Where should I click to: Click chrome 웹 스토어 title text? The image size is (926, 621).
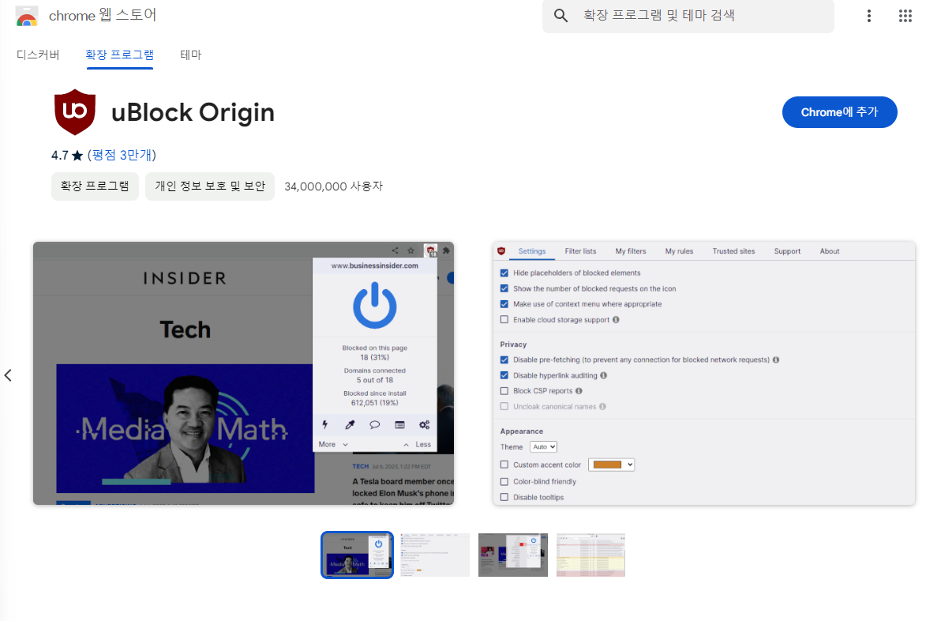pos(102,15)
